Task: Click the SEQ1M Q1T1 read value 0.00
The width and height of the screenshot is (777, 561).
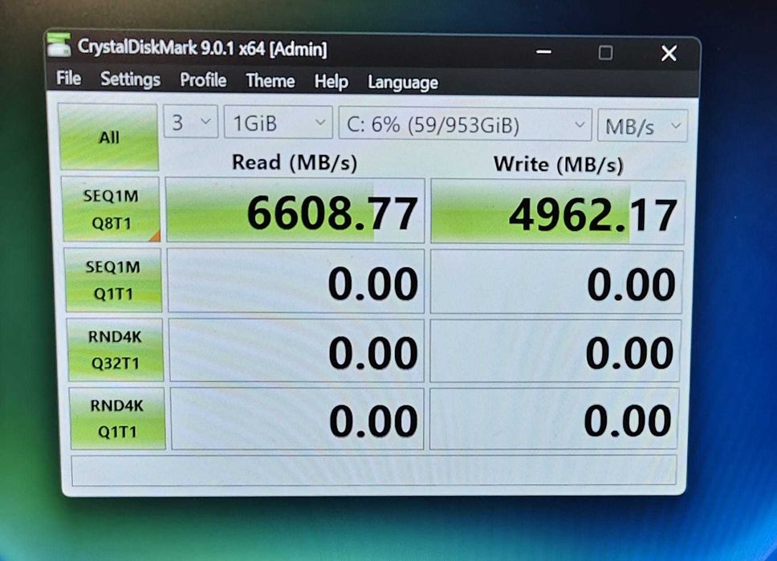Action: (x=296, y=282)
